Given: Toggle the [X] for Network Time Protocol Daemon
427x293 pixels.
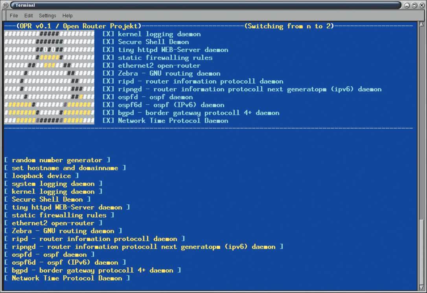Looking at the screenshot, I should click(x=108, y=121).
